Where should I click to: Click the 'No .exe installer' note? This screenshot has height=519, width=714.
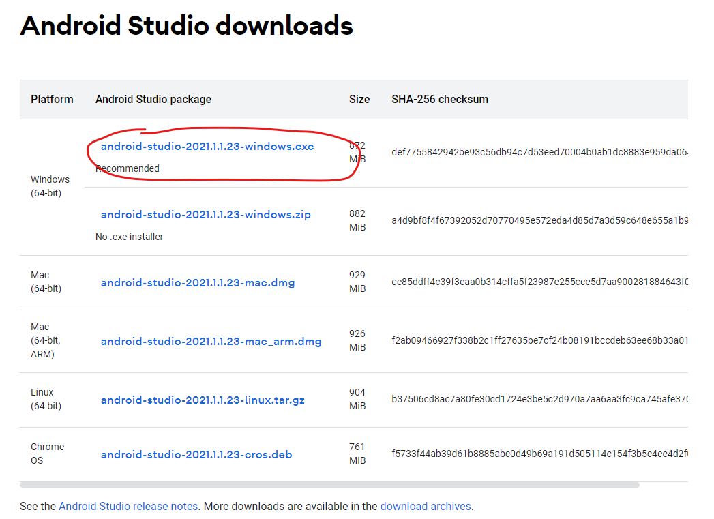pos(130,237)
